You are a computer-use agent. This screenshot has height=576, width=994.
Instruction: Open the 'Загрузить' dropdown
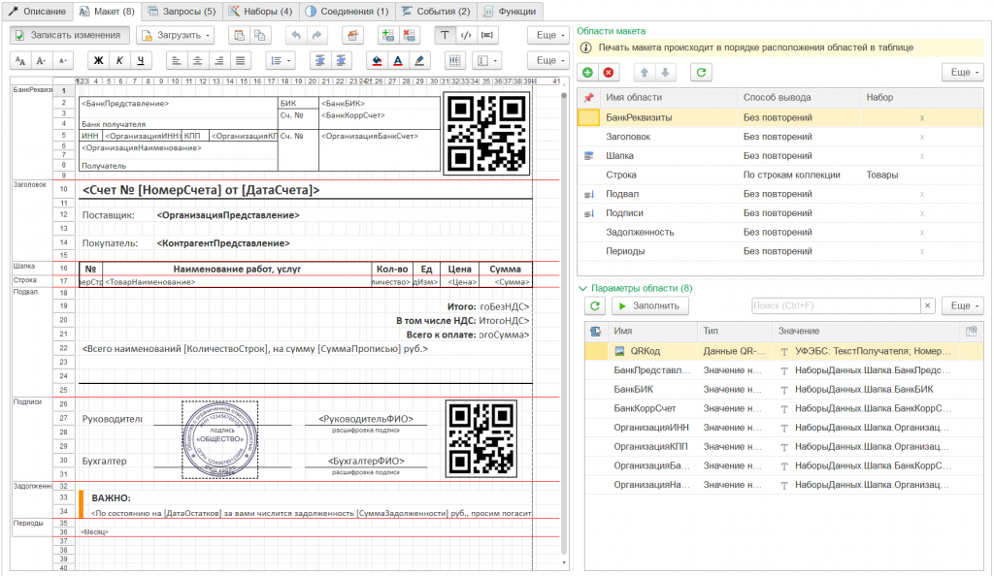(x=177, y=35)
